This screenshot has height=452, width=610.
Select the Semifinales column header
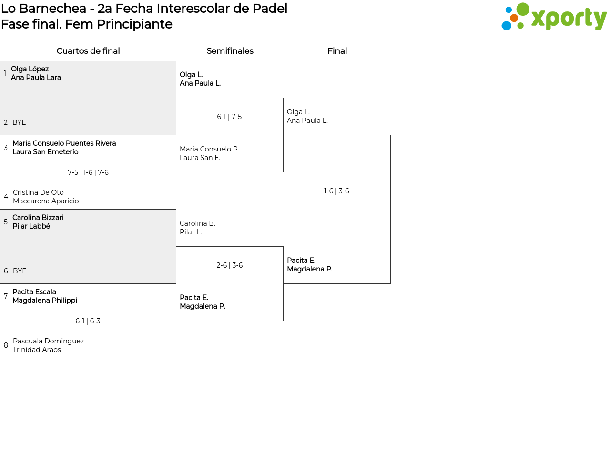230,51
